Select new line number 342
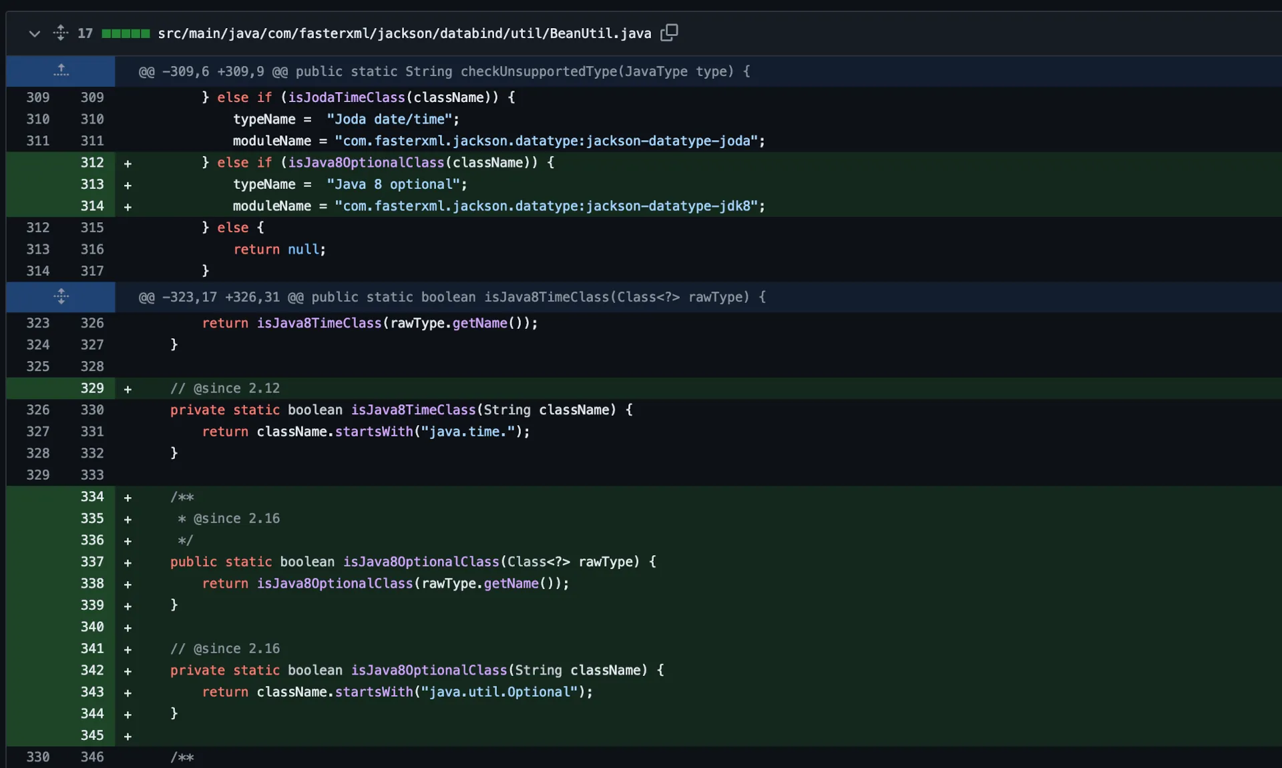Image resolution: width=1282 pixels, height=768 pixels. [92, 670]
